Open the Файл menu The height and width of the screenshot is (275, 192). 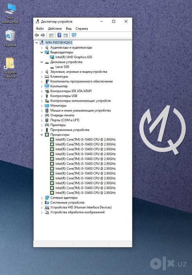pyautogui.click(x=40, y=28)
